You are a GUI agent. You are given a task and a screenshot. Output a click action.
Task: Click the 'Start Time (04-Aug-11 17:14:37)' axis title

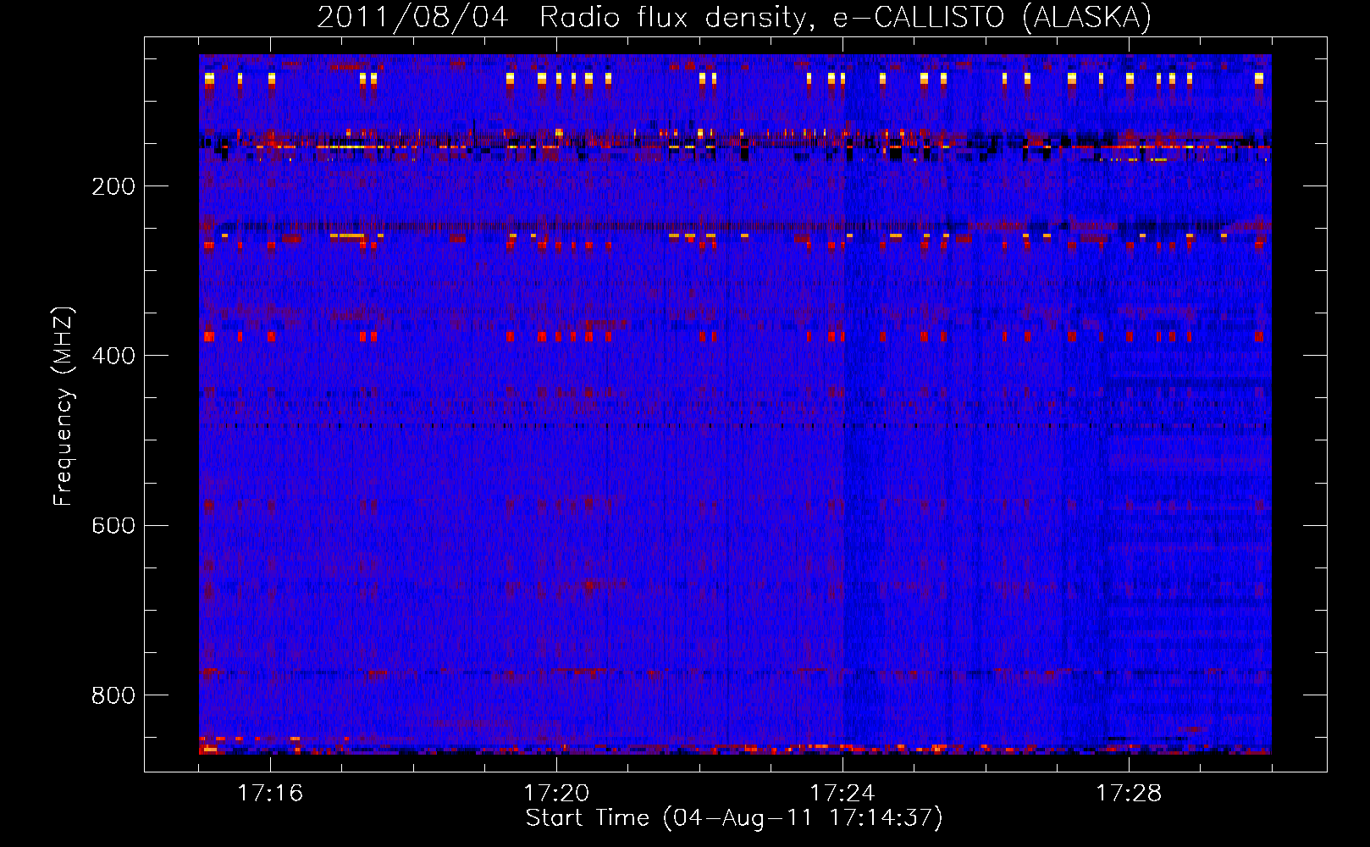[734, 818]
